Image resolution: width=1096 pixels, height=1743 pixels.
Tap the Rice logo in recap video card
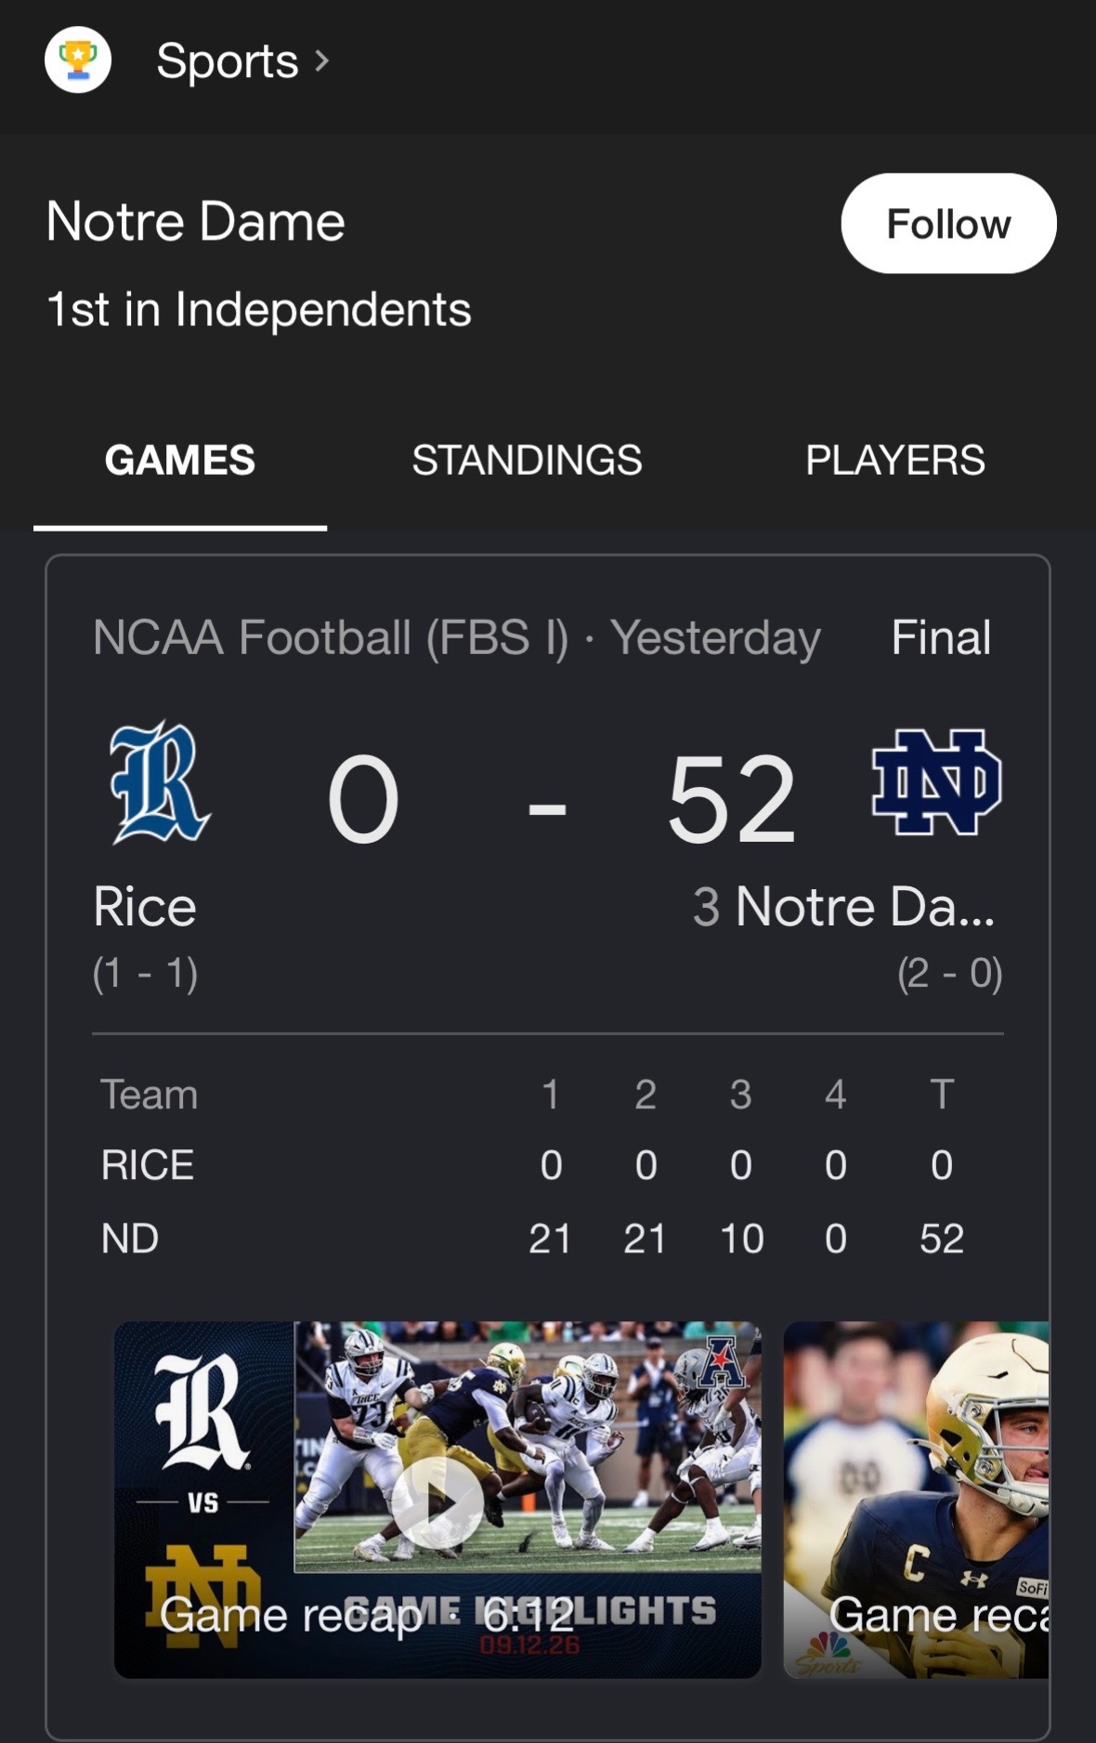point(202,1412)
